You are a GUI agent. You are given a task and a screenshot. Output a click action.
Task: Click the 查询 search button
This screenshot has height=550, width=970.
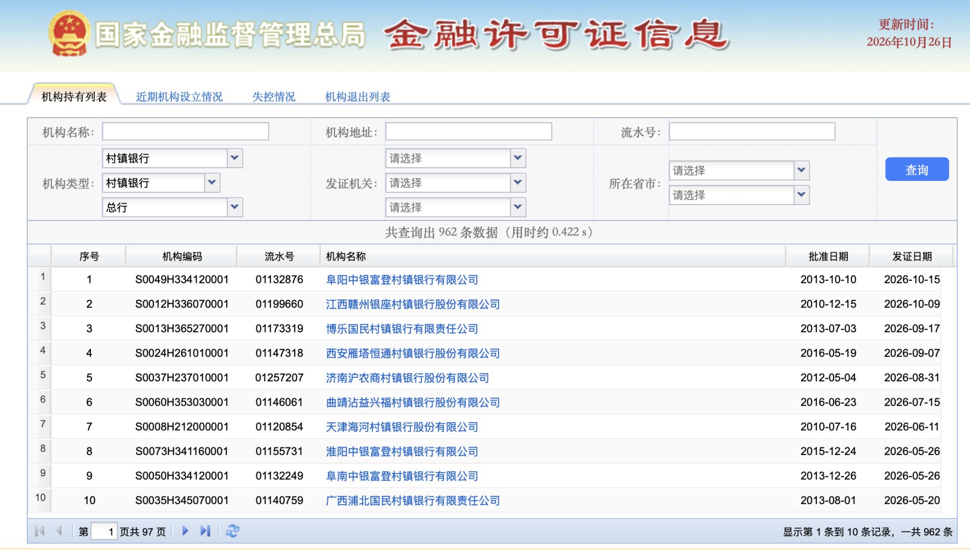917,170
